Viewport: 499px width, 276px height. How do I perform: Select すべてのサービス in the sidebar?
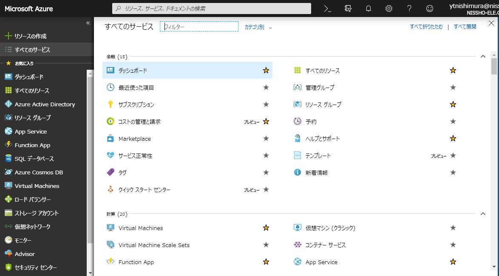tap(32, 50)
